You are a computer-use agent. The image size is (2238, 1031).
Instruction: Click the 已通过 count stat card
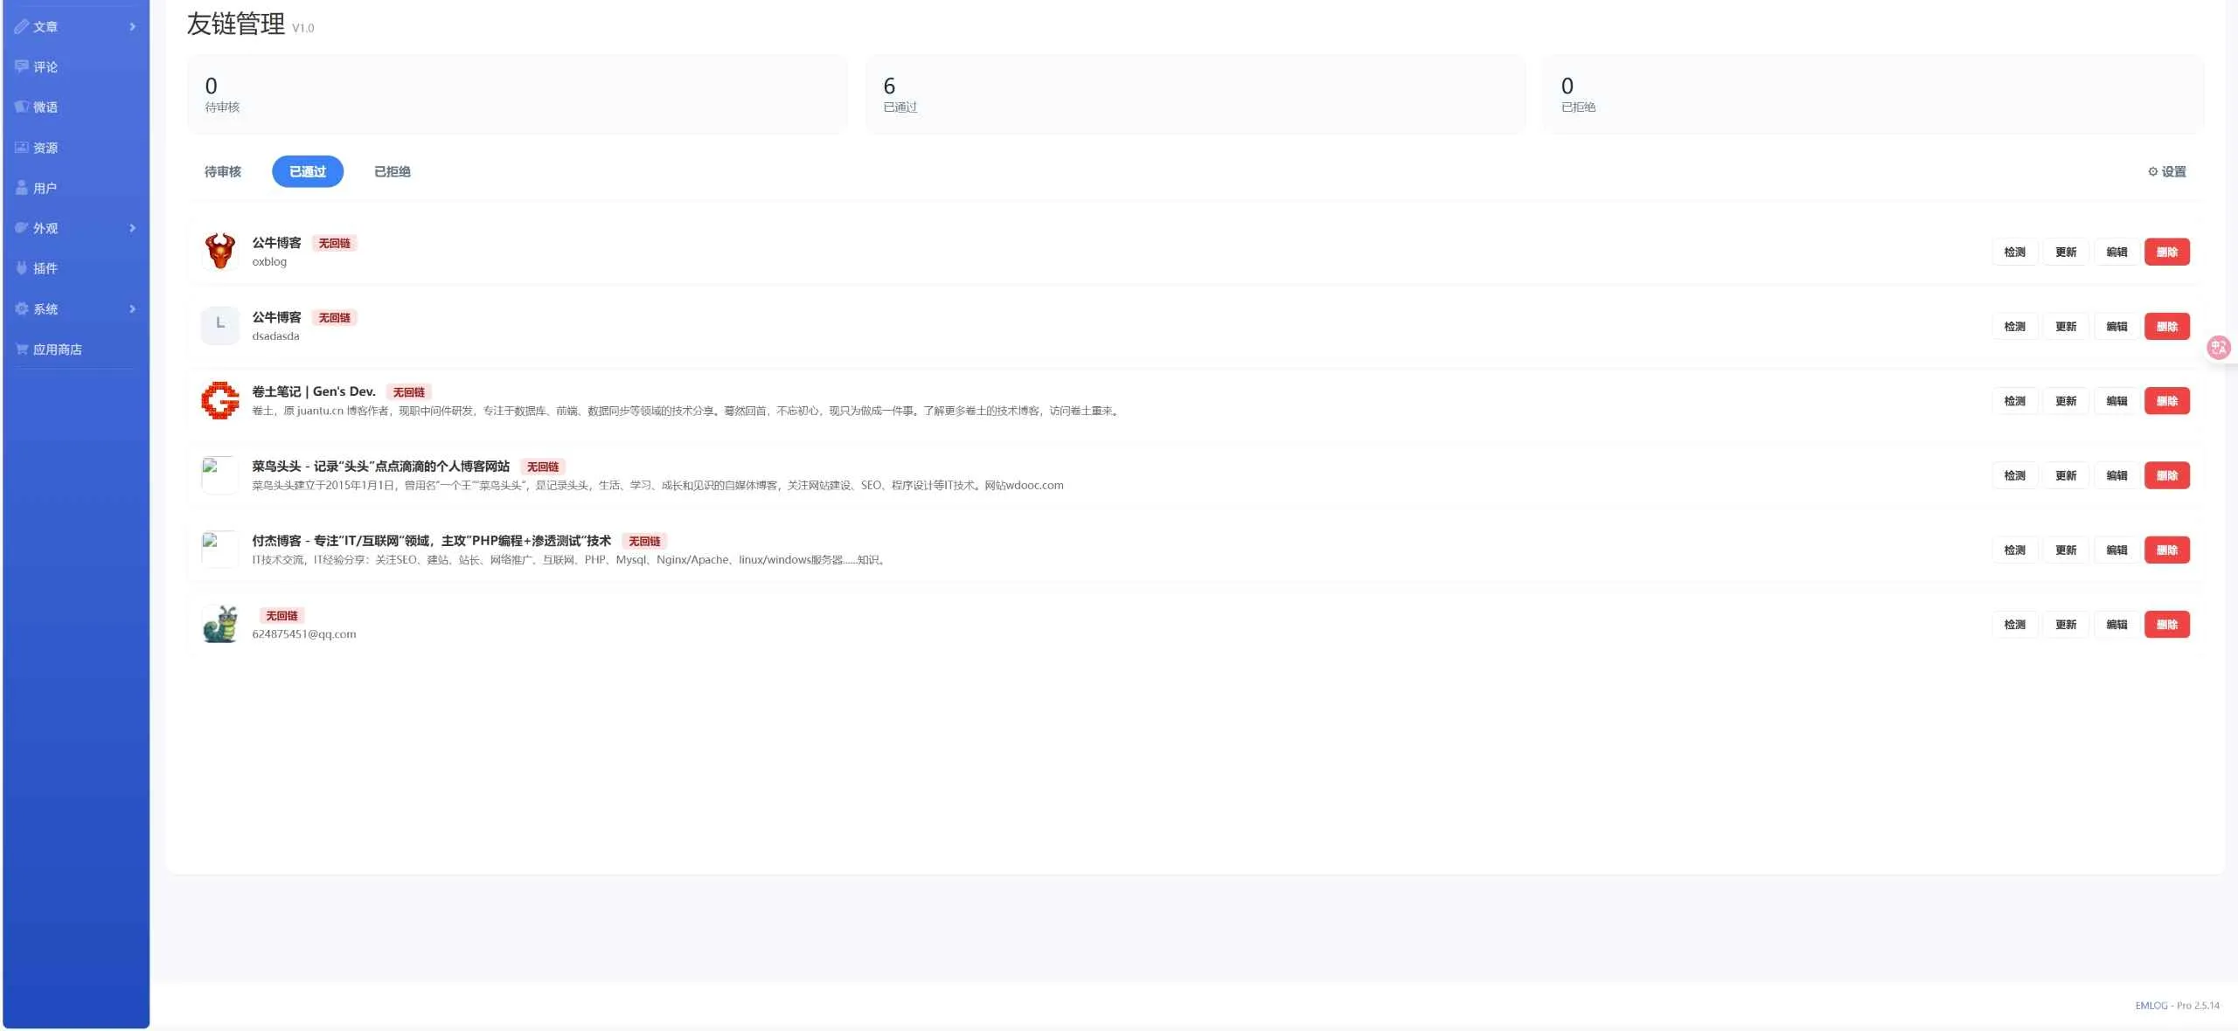tap(1195, 94)
